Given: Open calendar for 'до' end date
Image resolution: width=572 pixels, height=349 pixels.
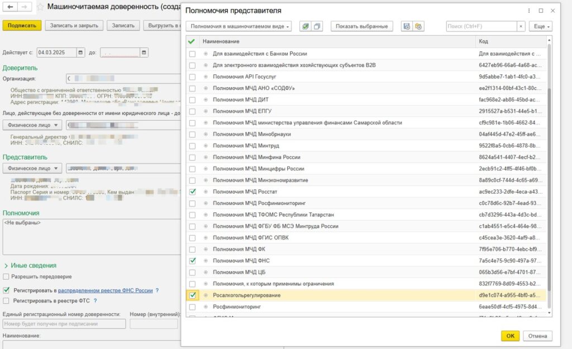Looking at the screenshot, I should [144, 52].
